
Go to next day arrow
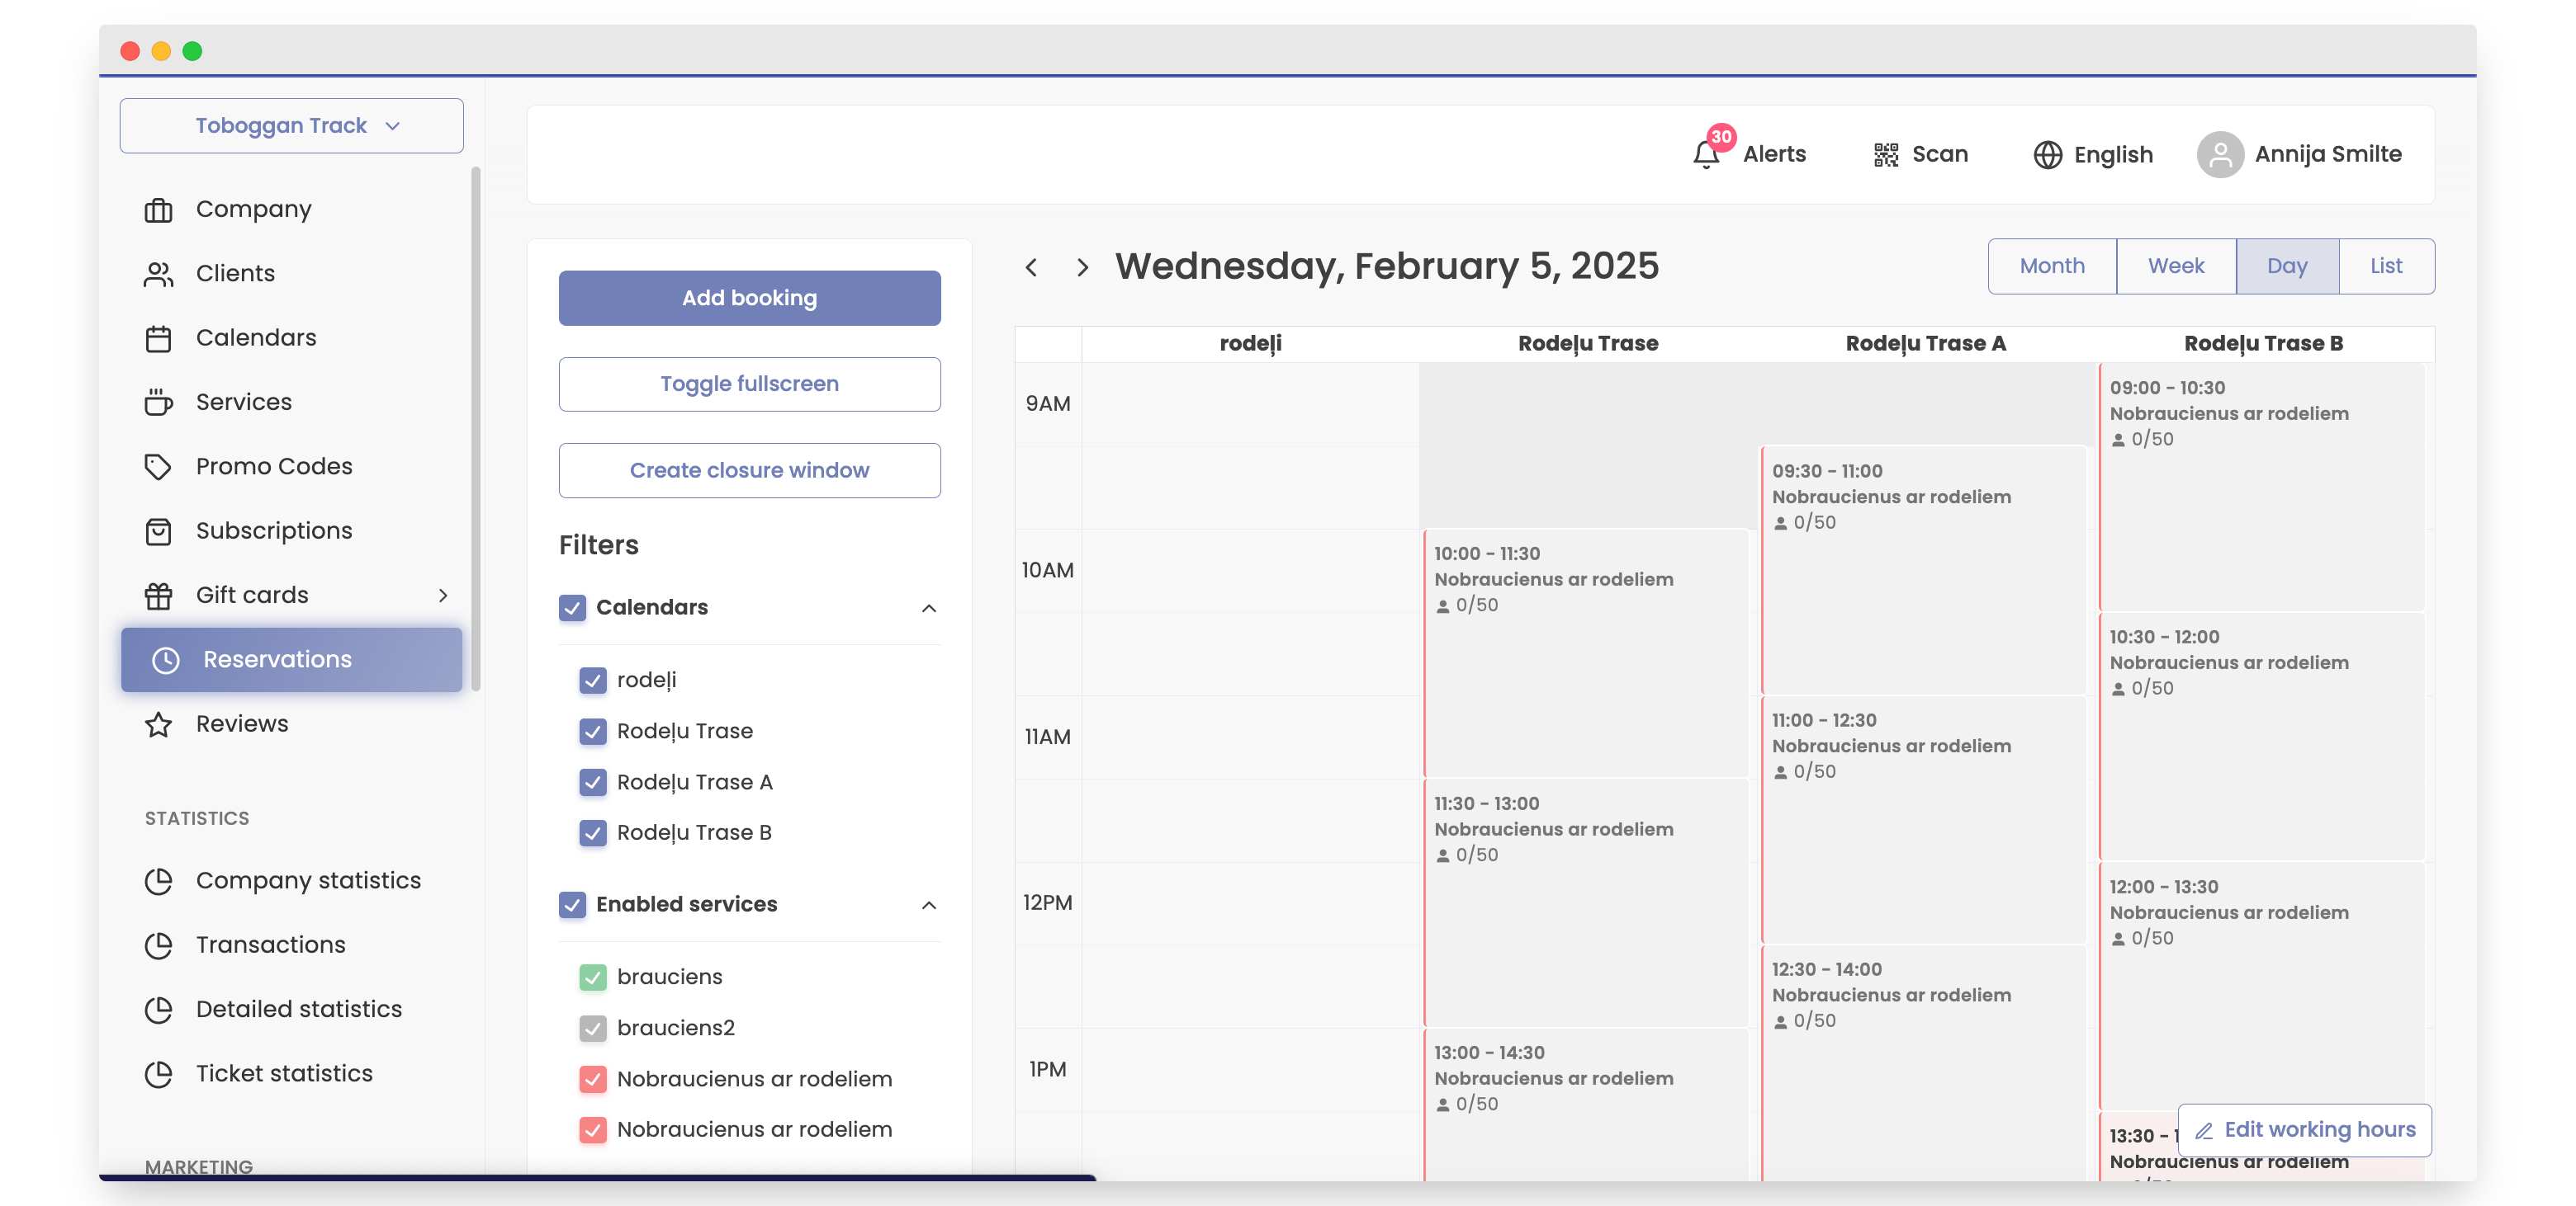pyautogui.click(x=1082, y=266)
